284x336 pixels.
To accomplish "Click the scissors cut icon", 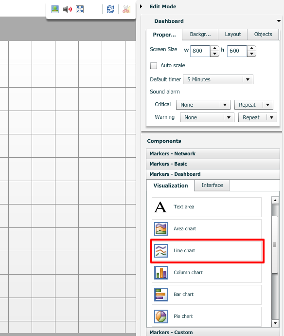I will [126, 9].
